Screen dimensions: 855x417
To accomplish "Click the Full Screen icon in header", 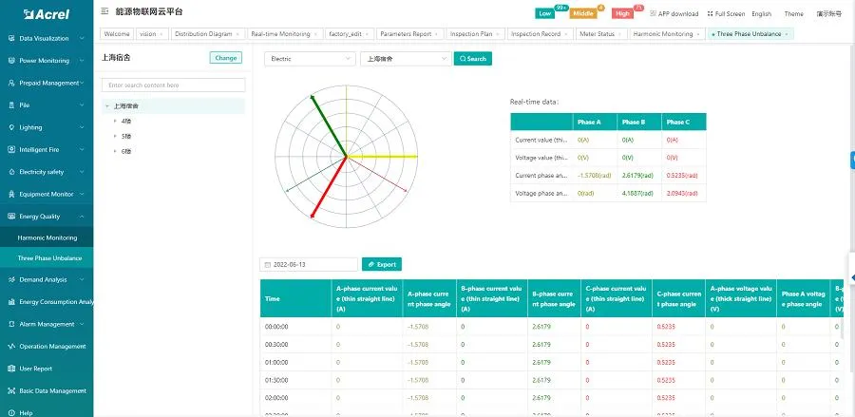I will point(710,14).
